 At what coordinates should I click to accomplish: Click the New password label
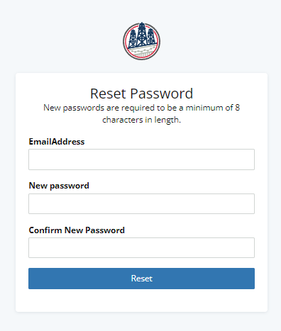(x=59, y=186)
